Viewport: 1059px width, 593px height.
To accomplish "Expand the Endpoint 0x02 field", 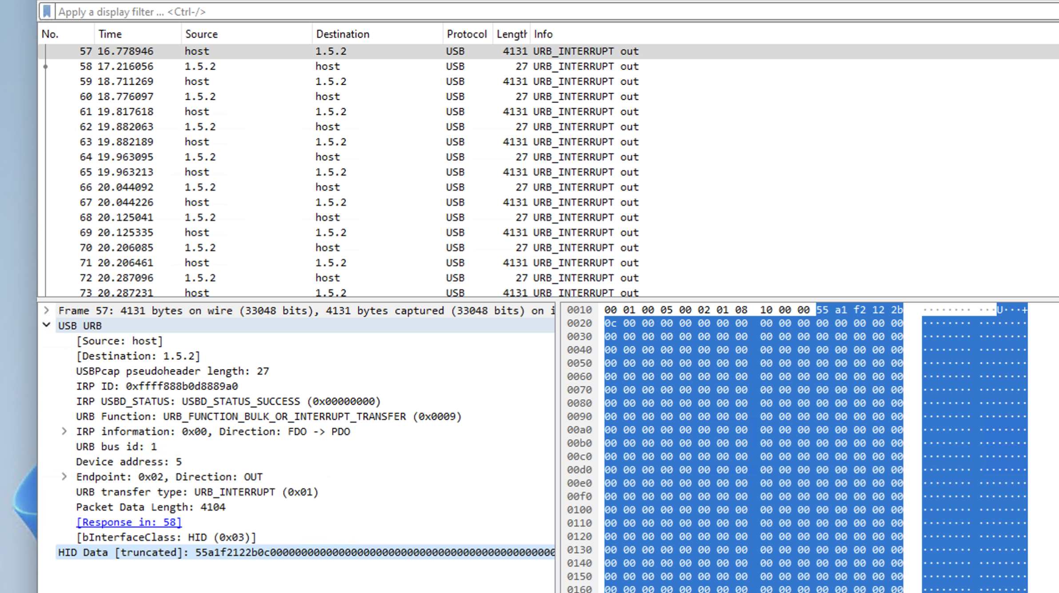I will tap(64, 476).
